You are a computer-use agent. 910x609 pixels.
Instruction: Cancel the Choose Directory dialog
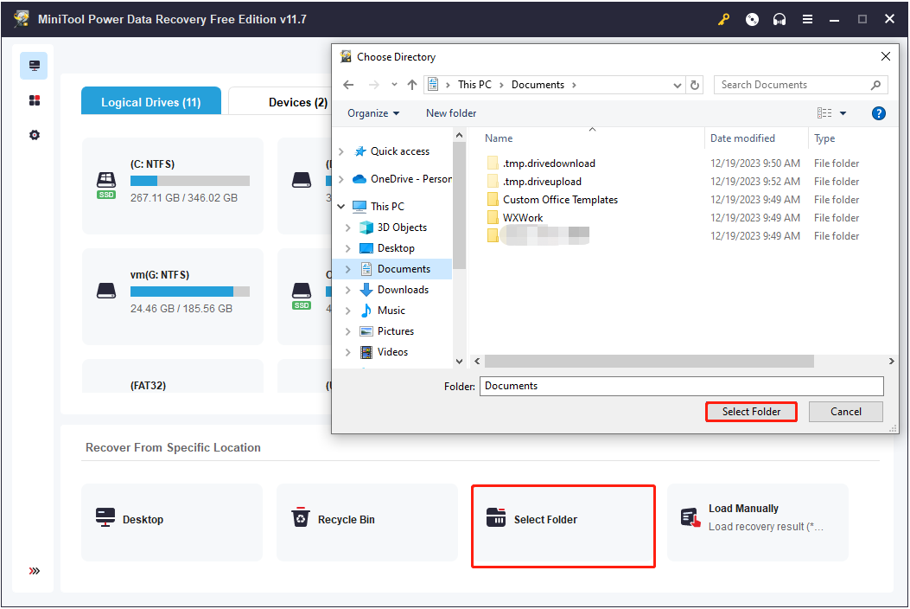[845, 412]
